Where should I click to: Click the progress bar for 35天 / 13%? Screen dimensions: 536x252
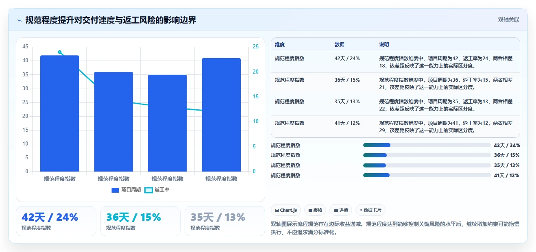point(427,165)
